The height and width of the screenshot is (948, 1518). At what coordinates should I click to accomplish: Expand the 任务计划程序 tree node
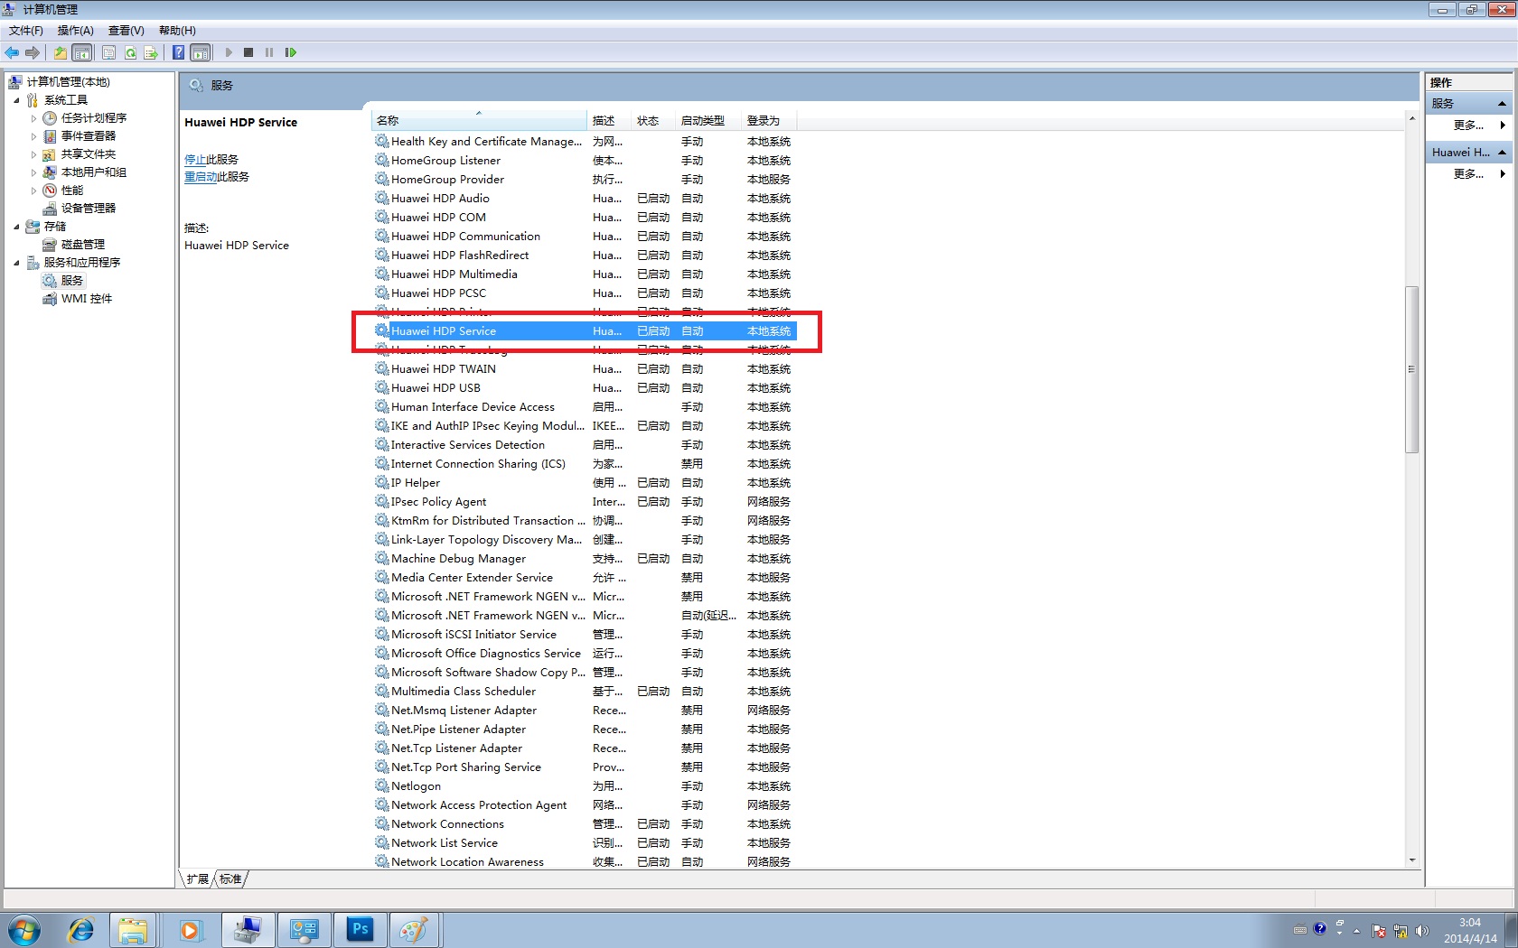click(34, 118)
